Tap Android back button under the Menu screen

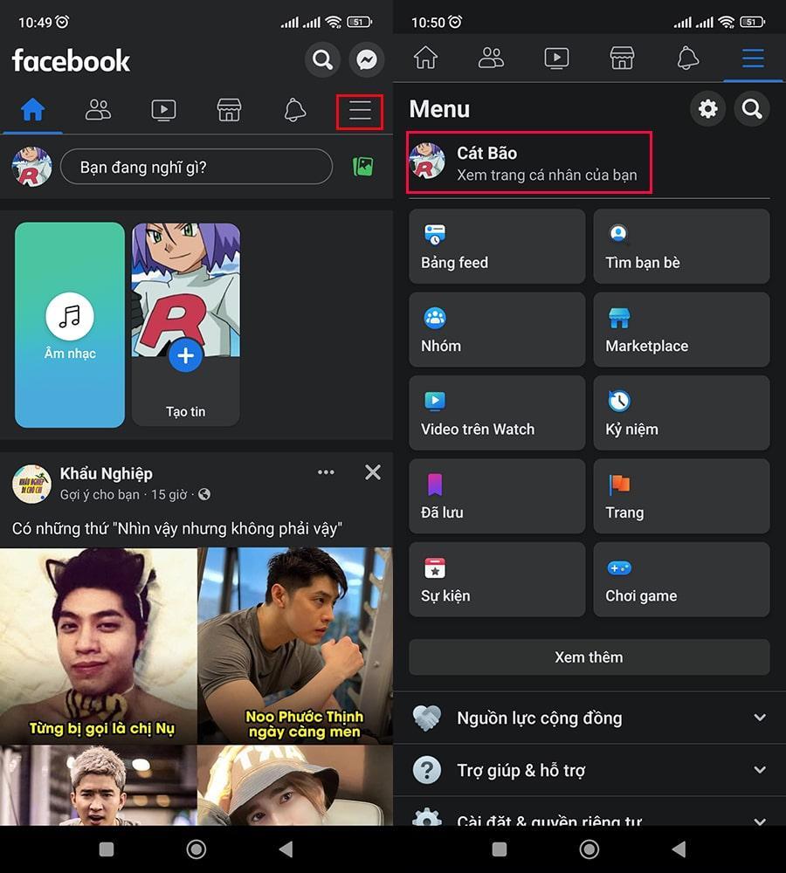coord(679,849)
